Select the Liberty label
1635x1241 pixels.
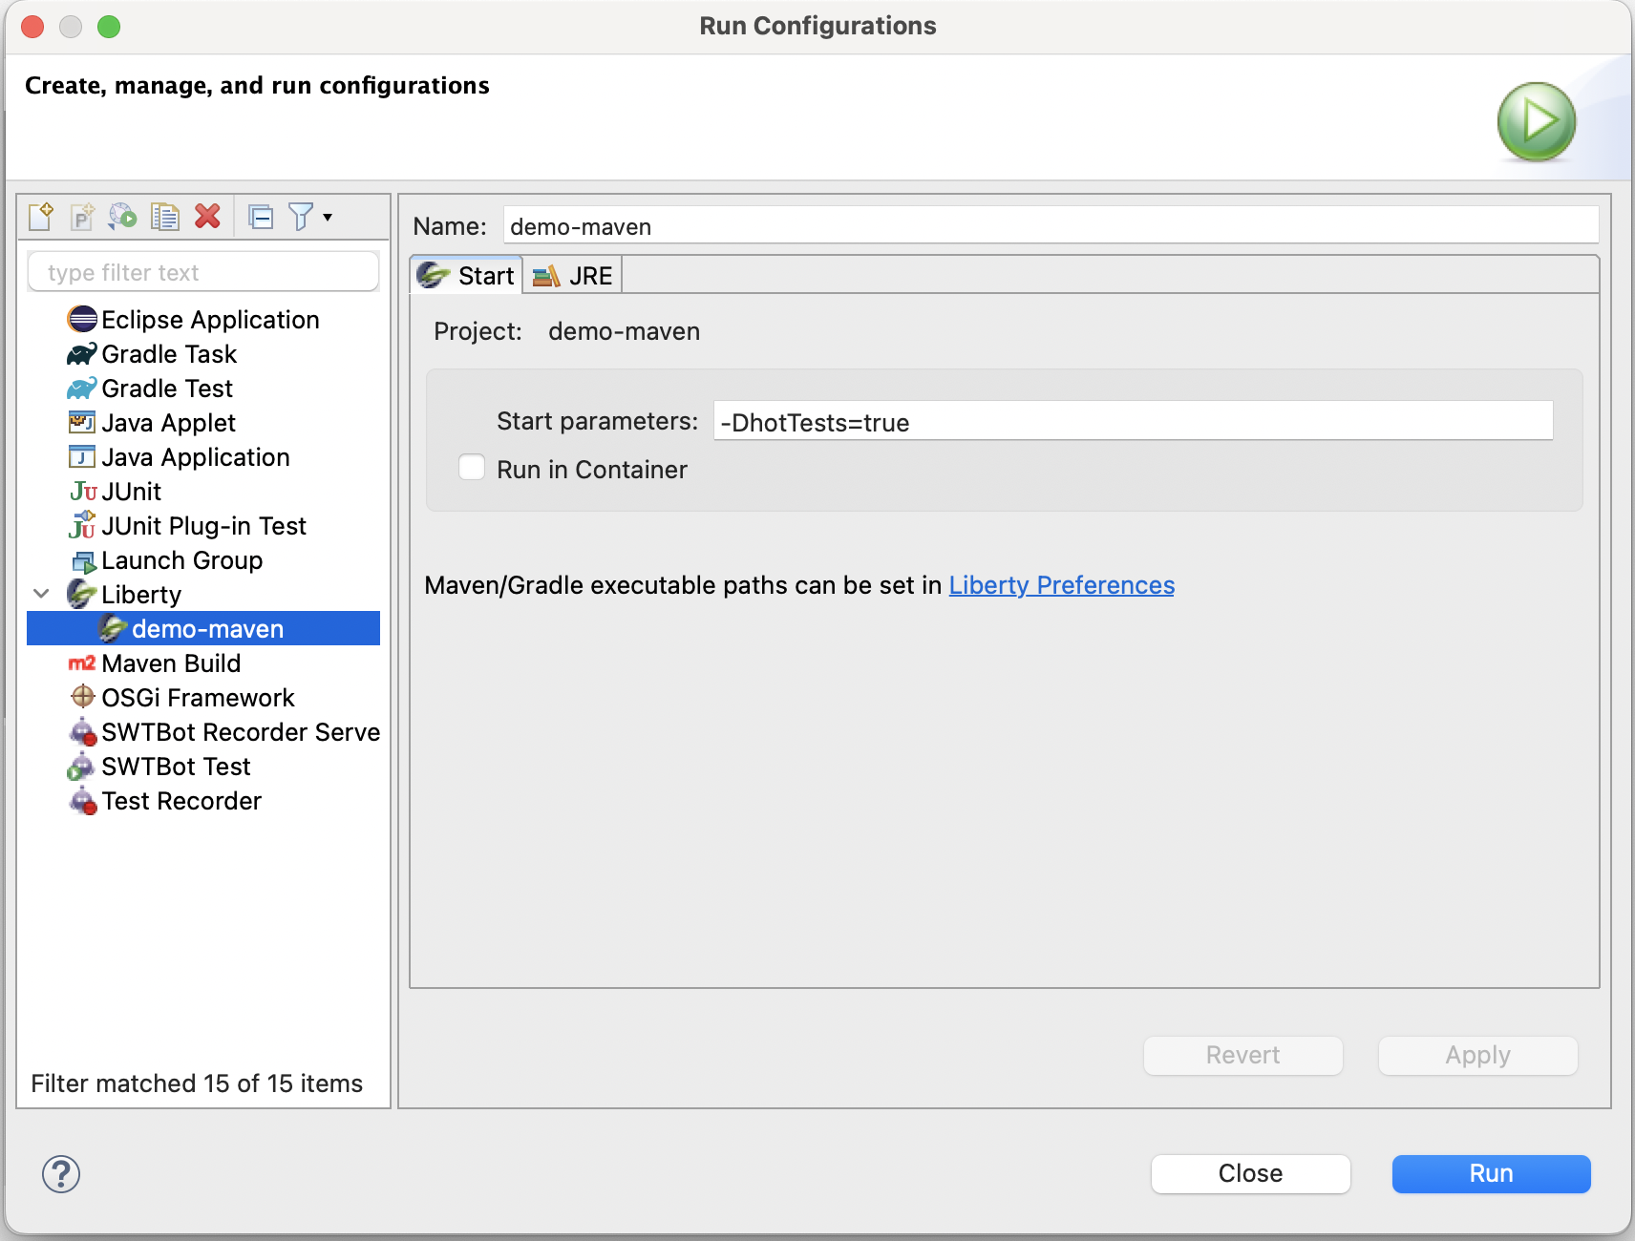coord(141,595)
